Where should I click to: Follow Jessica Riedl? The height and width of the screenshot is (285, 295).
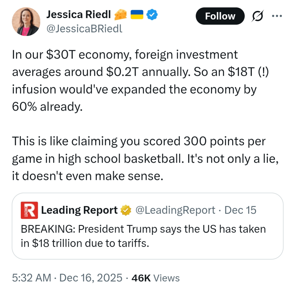(220, 16)
